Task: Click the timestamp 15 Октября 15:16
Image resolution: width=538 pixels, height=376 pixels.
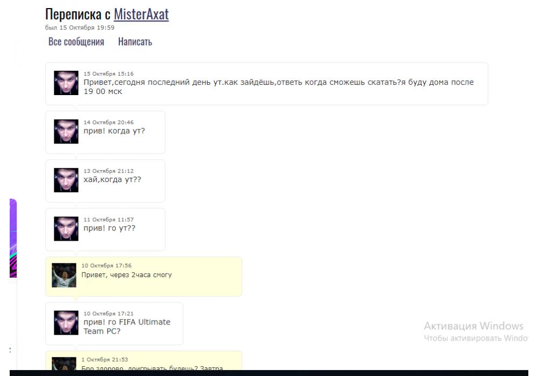Action: 109,74
